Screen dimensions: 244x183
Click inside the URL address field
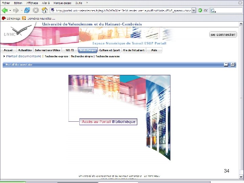(123, 11)
